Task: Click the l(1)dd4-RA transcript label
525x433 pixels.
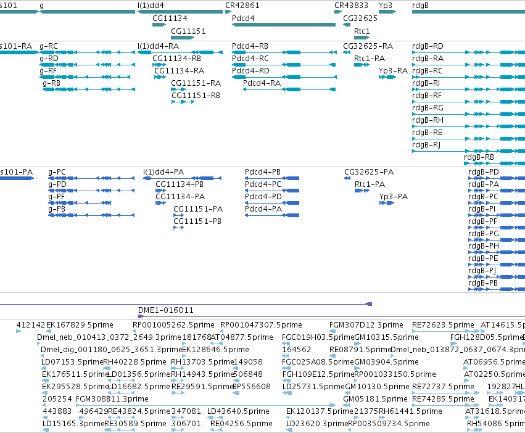Action: (x=158, y=46)
